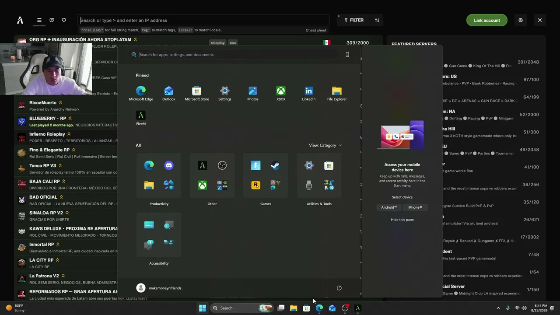Show FiveM favorite servers heart icon

click(64, 20)
